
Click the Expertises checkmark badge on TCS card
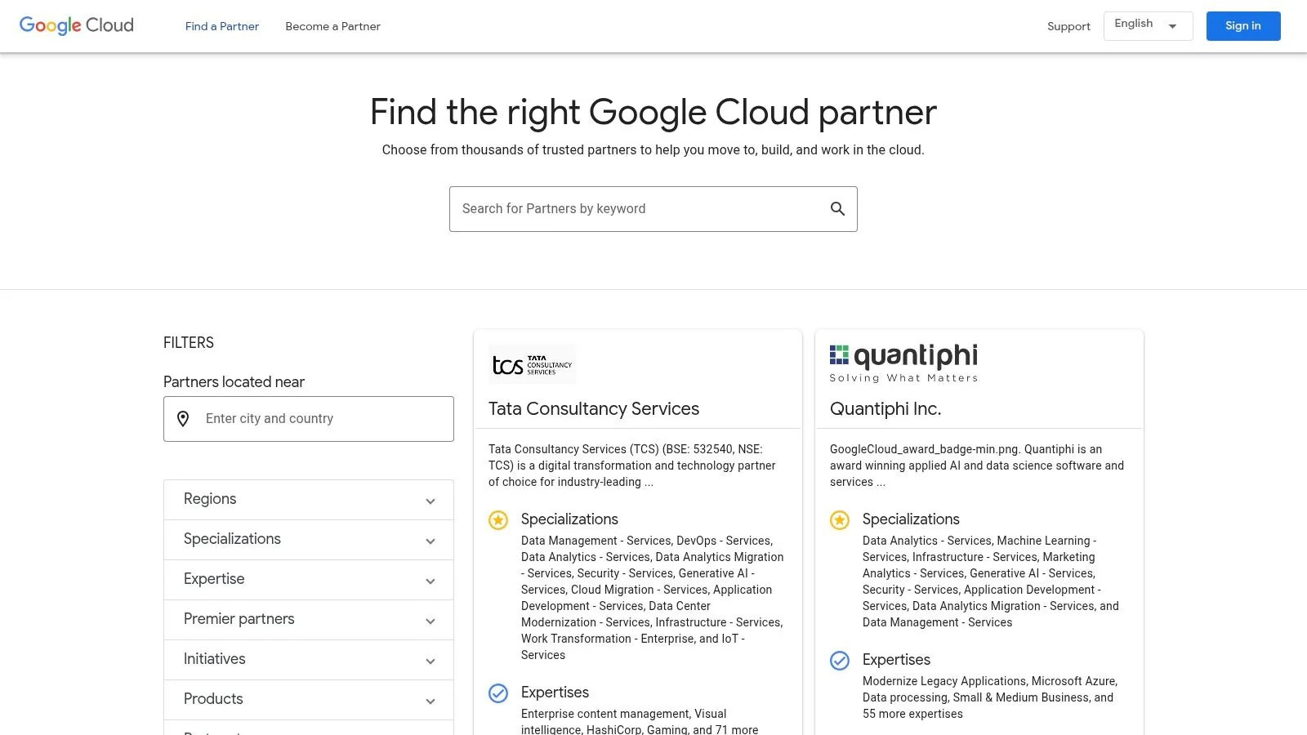coord(498,693)
